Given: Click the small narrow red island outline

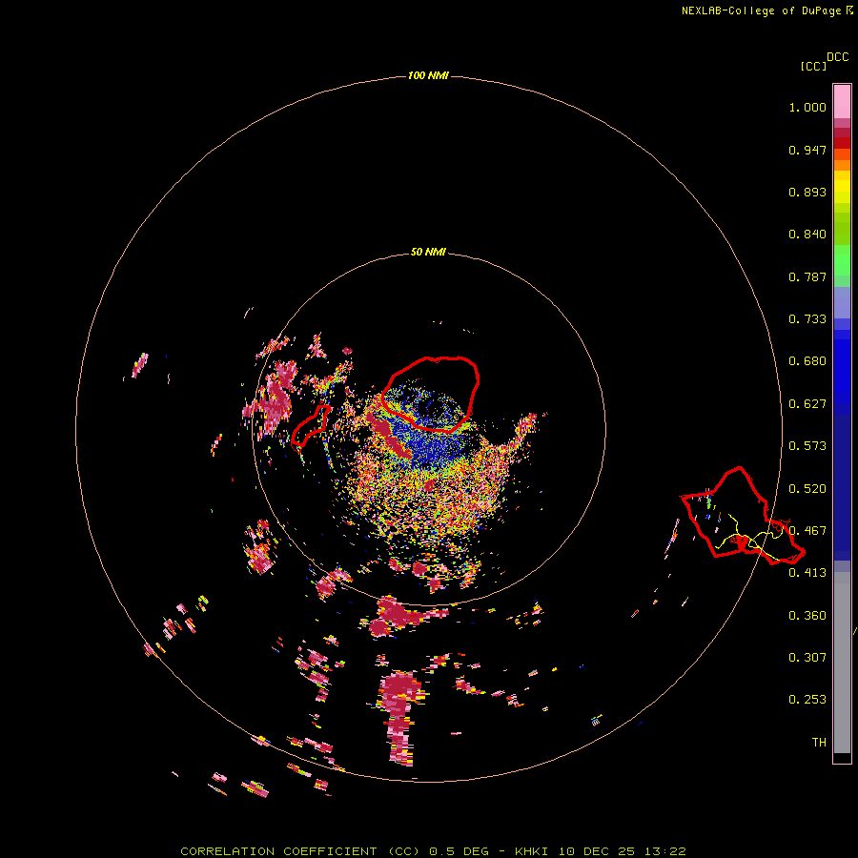Looking at the screenshot, I should [311, 426].
